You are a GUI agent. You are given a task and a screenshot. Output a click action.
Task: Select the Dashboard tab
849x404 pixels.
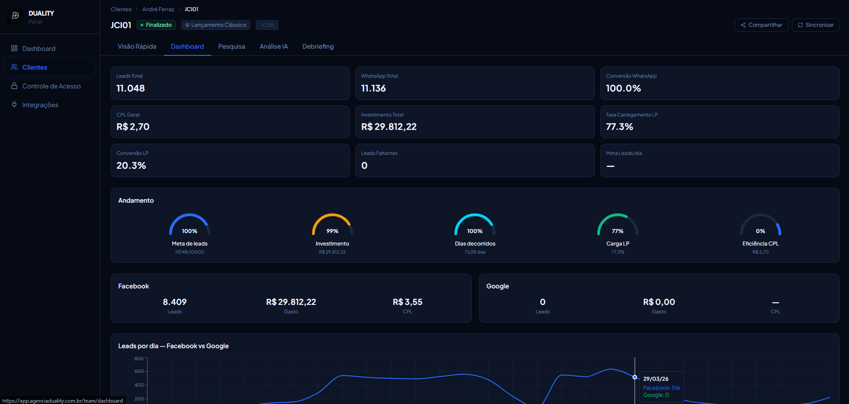pos(187,46)
